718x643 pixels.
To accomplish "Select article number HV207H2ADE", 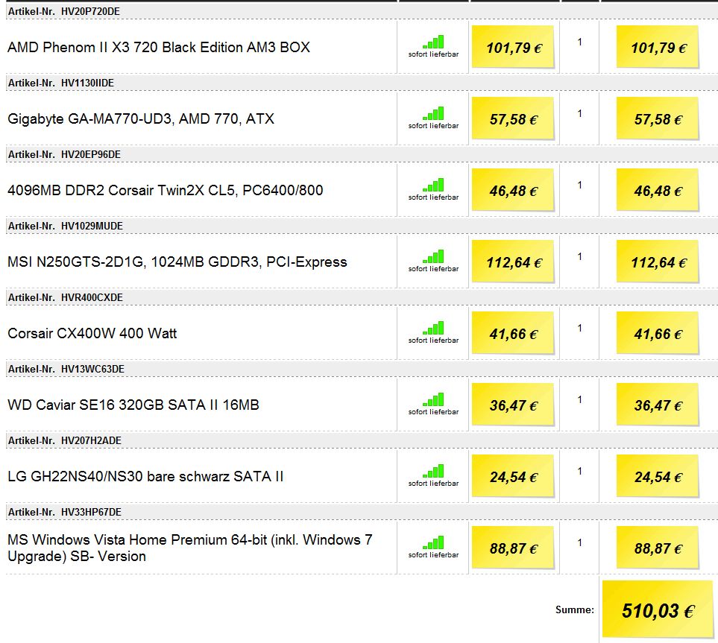I will [91, 441].
